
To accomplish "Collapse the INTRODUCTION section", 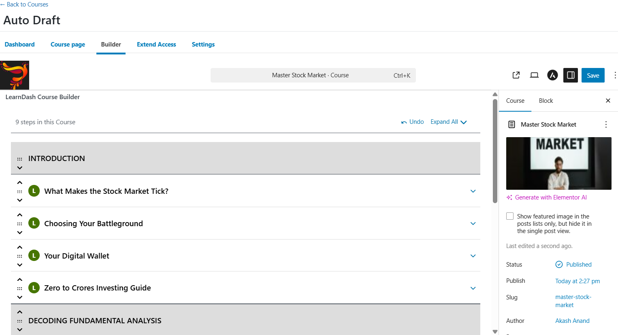I will tap(19, 167).
